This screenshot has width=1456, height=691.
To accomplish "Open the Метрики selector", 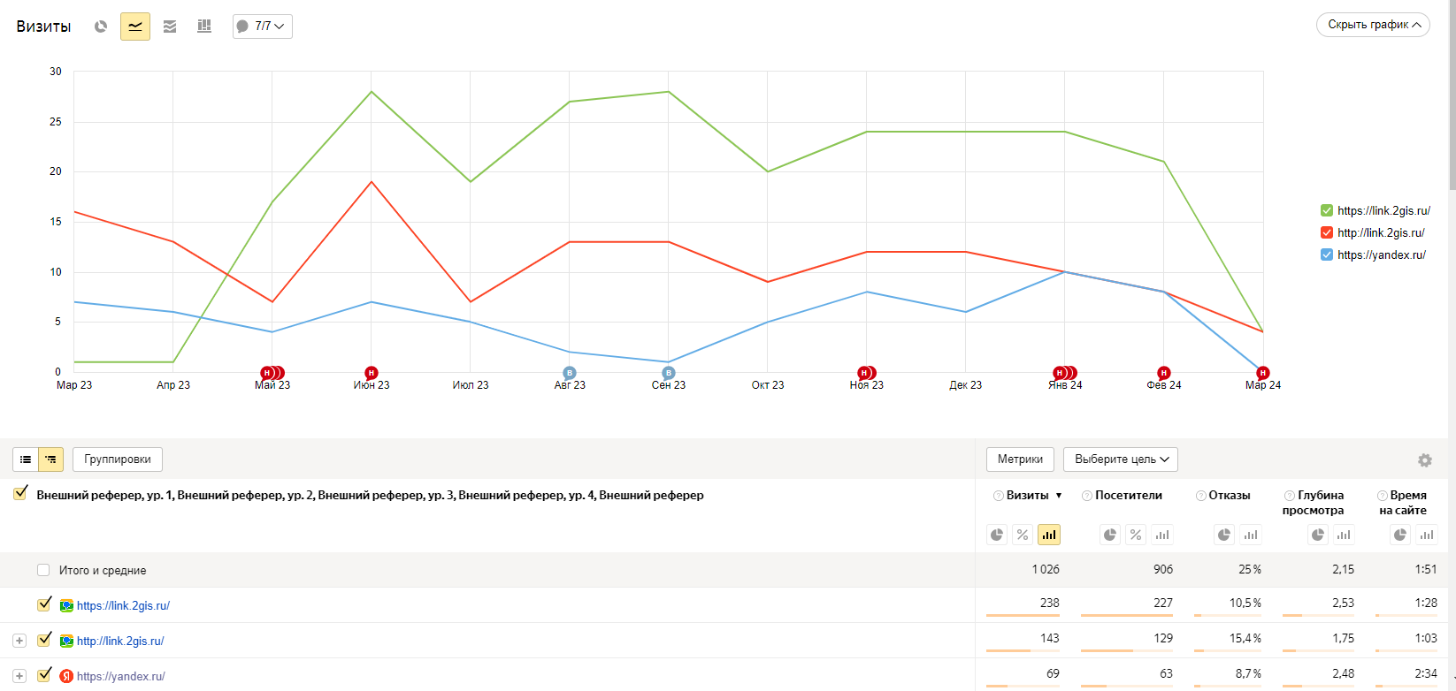I will pos(1020,459).
